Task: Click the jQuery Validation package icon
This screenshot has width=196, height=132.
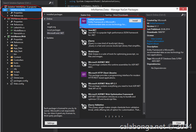Action: (84, 107)
